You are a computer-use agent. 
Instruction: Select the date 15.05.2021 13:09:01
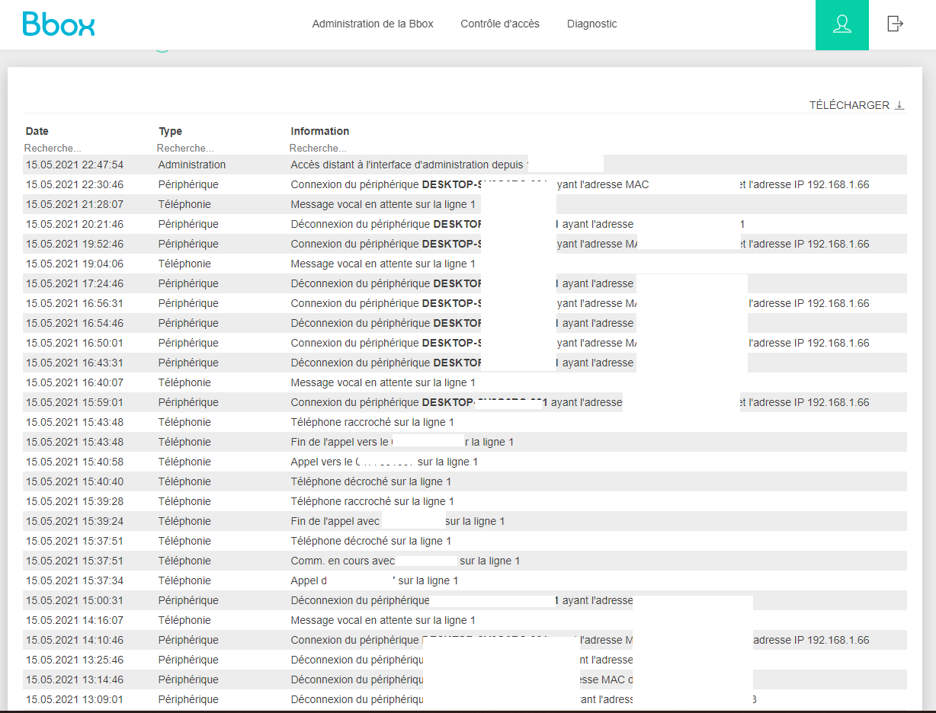pyautogui.click(x=75, y=699)
